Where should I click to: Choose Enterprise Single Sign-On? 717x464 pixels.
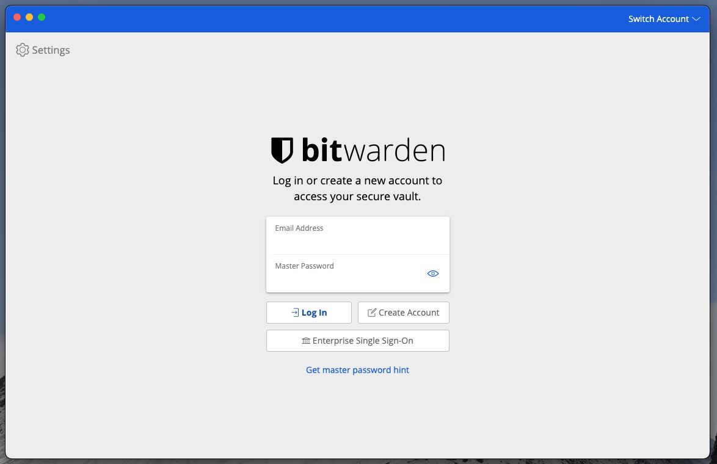pos(358,341)
